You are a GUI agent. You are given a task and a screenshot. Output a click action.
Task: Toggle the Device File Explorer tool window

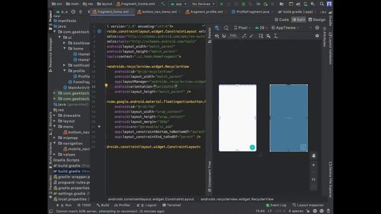click(x=330, y=180)
